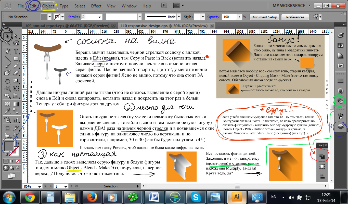Click the Preferences button
348x204 pixels.
pyautogui.click(x=295, y=17)
